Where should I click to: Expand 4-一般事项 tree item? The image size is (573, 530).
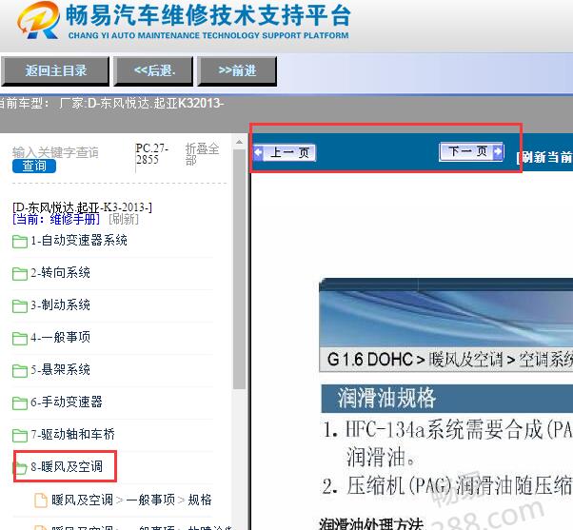pos(60,337)
